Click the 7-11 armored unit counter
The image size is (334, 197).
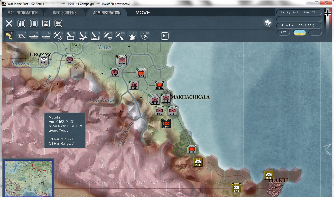pyautogui.click(x=191, y=149)
